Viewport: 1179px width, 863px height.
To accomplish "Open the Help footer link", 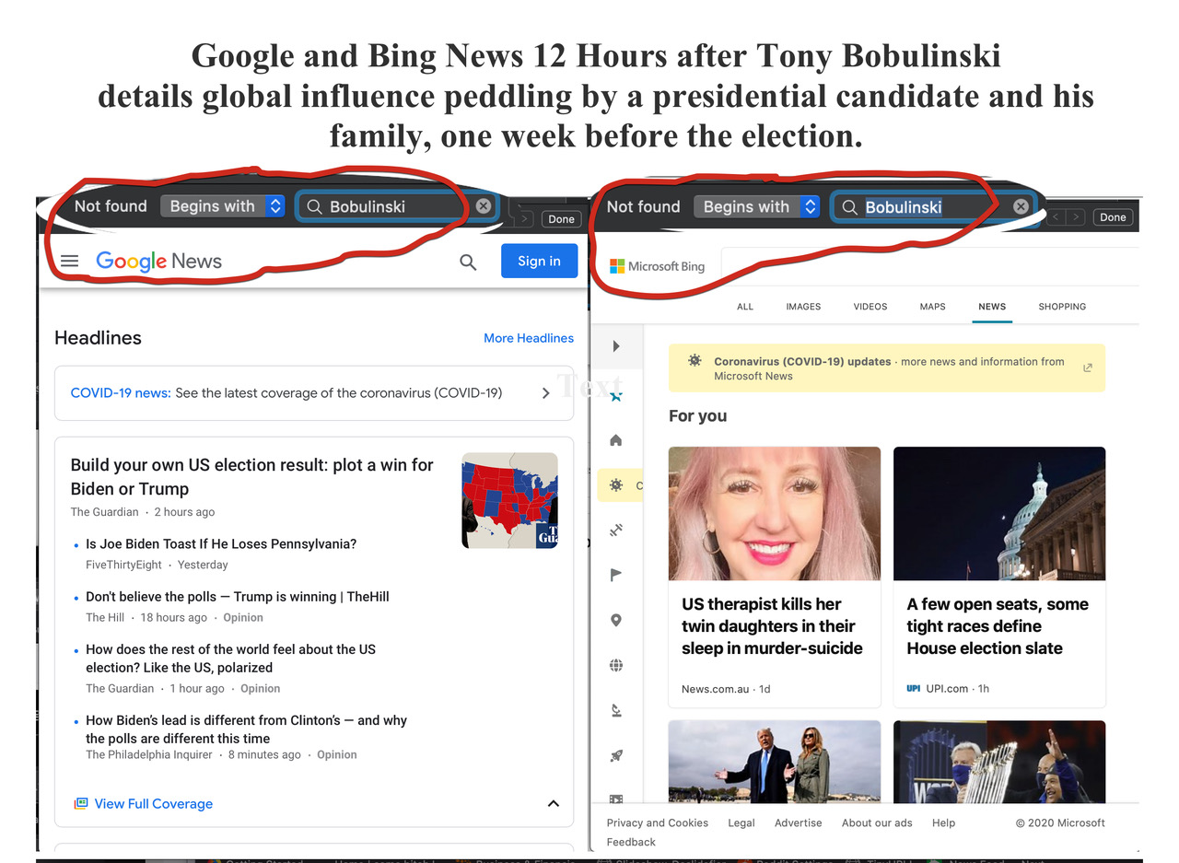I will [943, 823].
